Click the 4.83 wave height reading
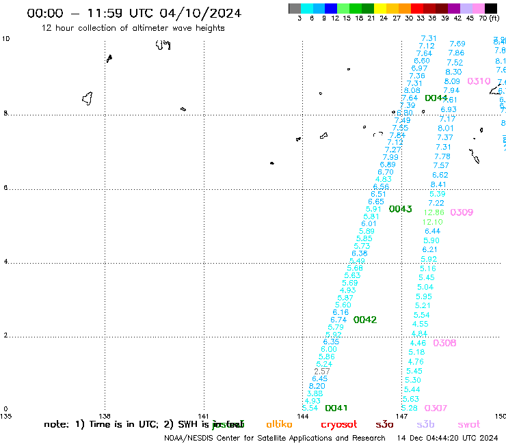The height and width of the screenshot is (444, 506). [384, 179]
